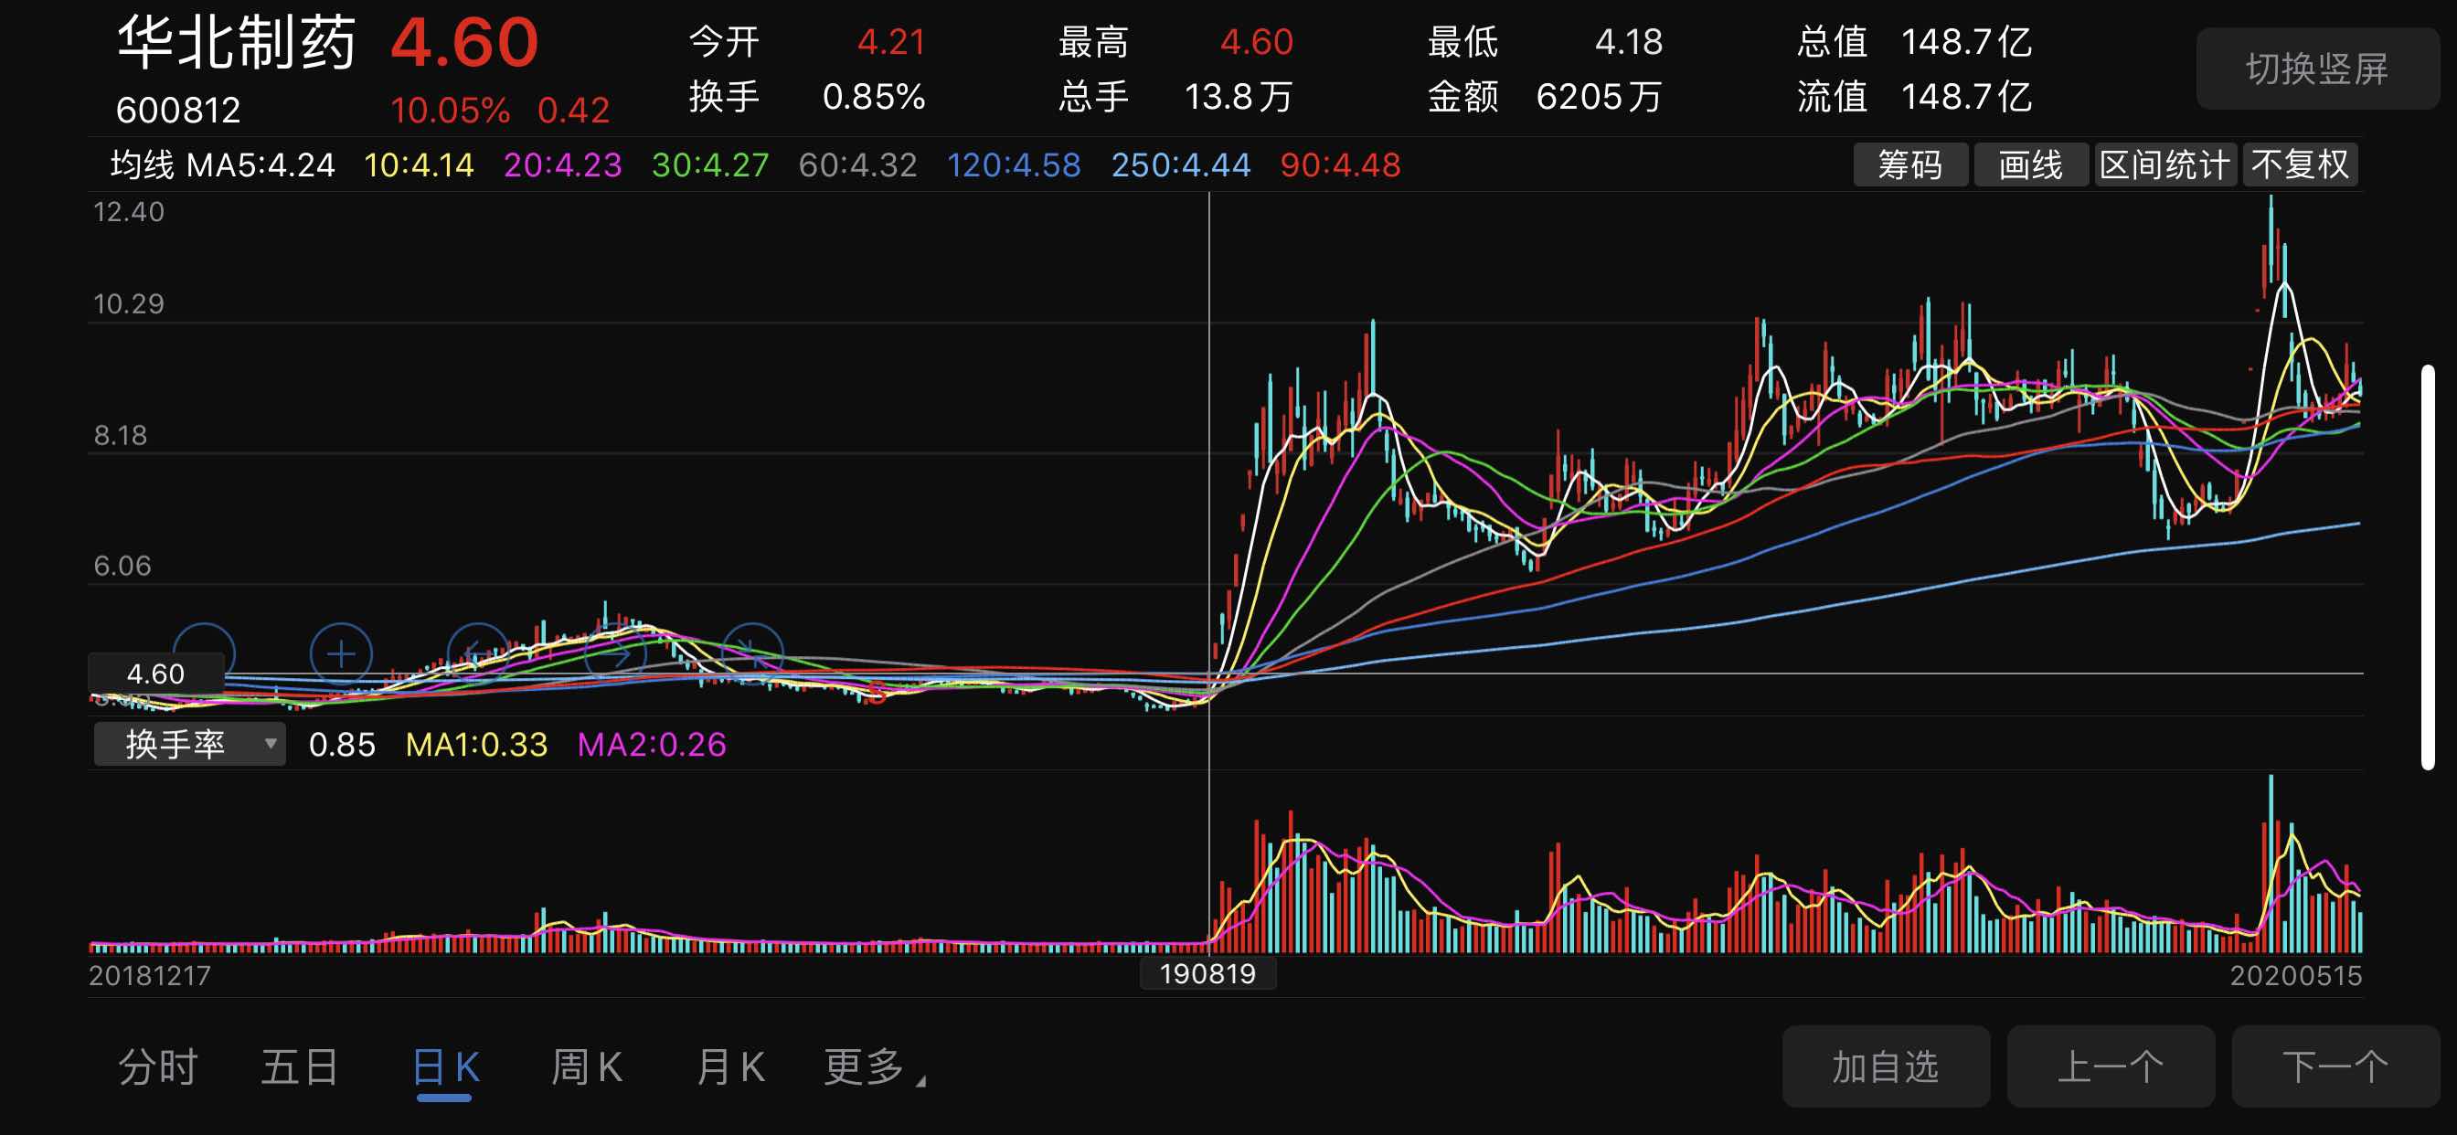Viewport: 2457px width, 1135px height.
Task: Tap the 8.18 price axis label
Action: click(120, 435)
